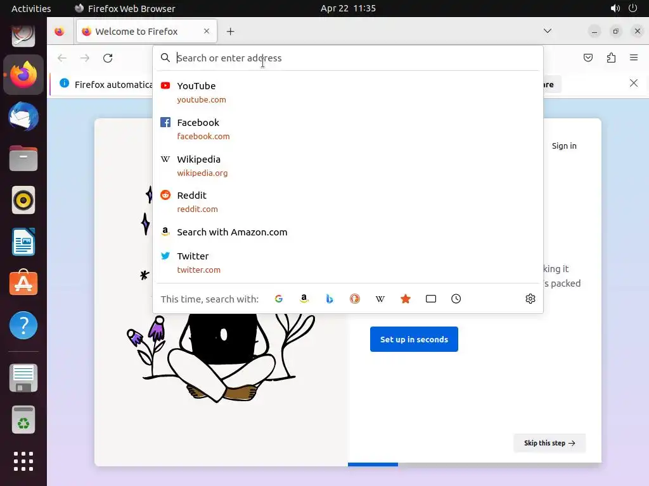Select the Bing one-off search icon
Viewport: 649px width, 486px height.
330,299
